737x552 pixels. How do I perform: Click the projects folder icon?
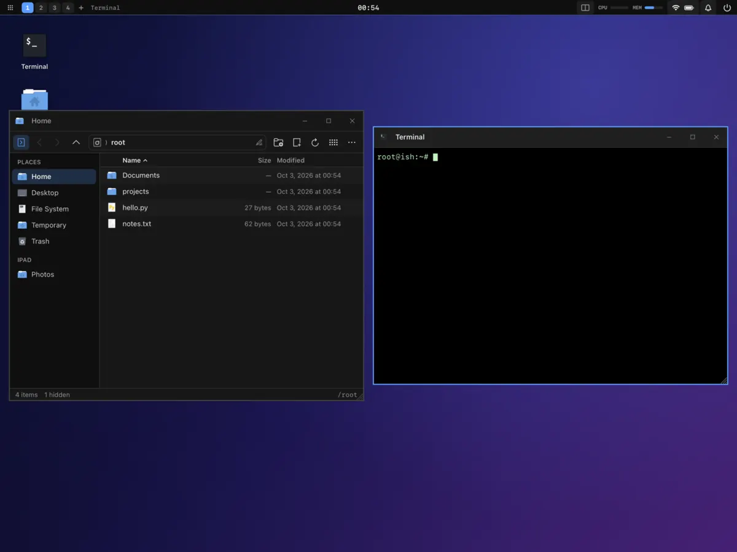point(112,191)
